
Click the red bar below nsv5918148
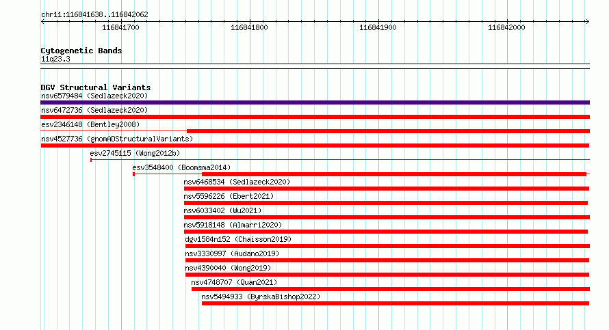[386, 232]
